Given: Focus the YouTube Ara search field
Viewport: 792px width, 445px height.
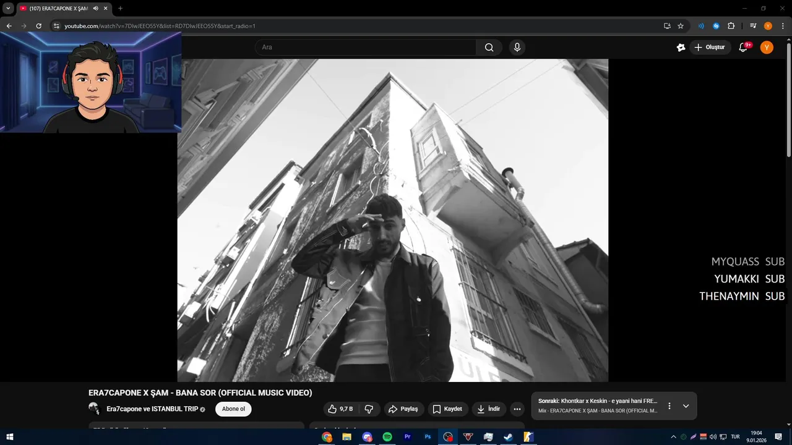Looking at the screenshot, I should tap(366, 48).
